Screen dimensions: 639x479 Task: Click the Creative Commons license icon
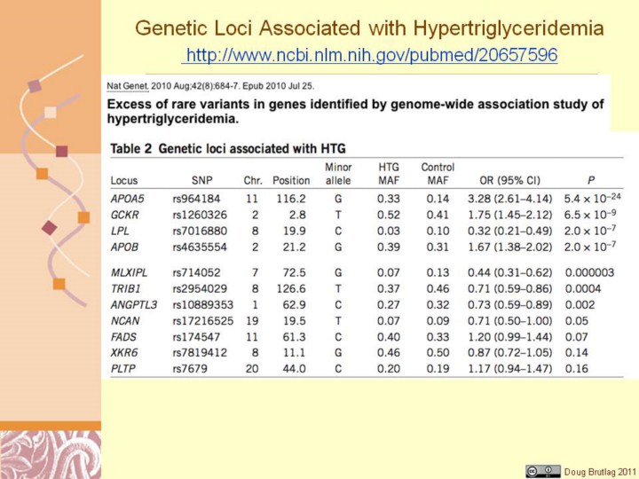pos(542,470)
